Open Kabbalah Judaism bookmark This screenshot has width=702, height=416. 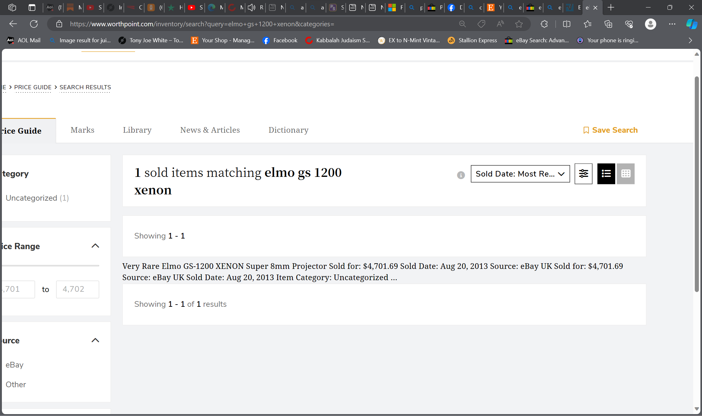(338, 40)
